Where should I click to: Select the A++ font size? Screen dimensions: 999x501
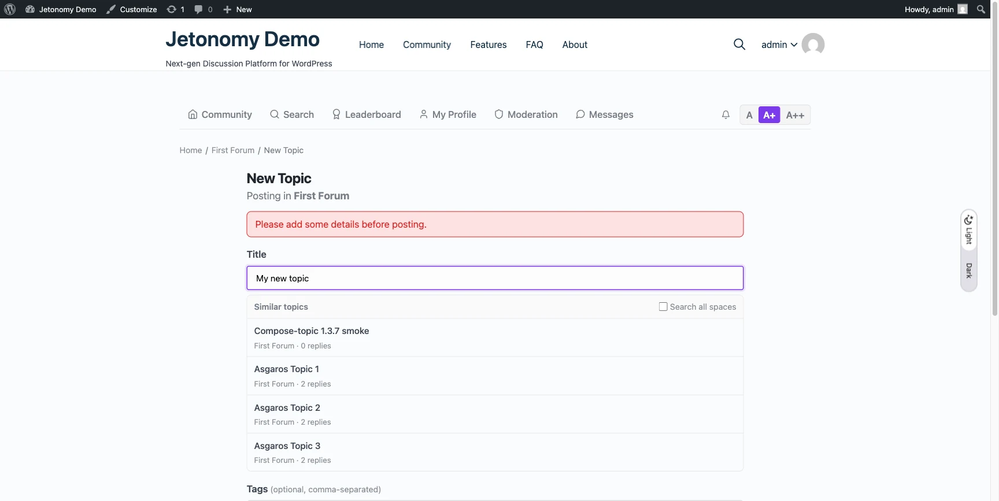pyautogui.click(x=795, y=115)
